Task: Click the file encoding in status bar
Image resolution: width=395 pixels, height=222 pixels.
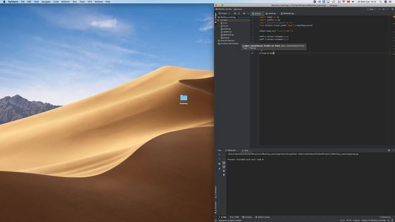Action: (349, 220)
